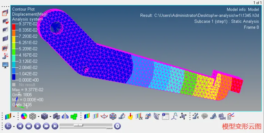Click sidebar mesh icon with red arrow
Screen dimensions: 264x133
(x=6, y=21)
